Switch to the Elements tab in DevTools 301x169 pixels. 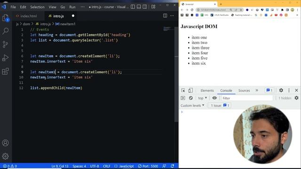point(207,91)
